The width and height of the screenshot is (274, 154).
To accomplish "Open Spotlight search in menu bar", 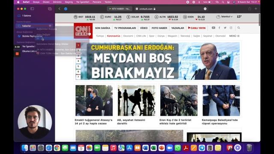I will coord(223,2).
